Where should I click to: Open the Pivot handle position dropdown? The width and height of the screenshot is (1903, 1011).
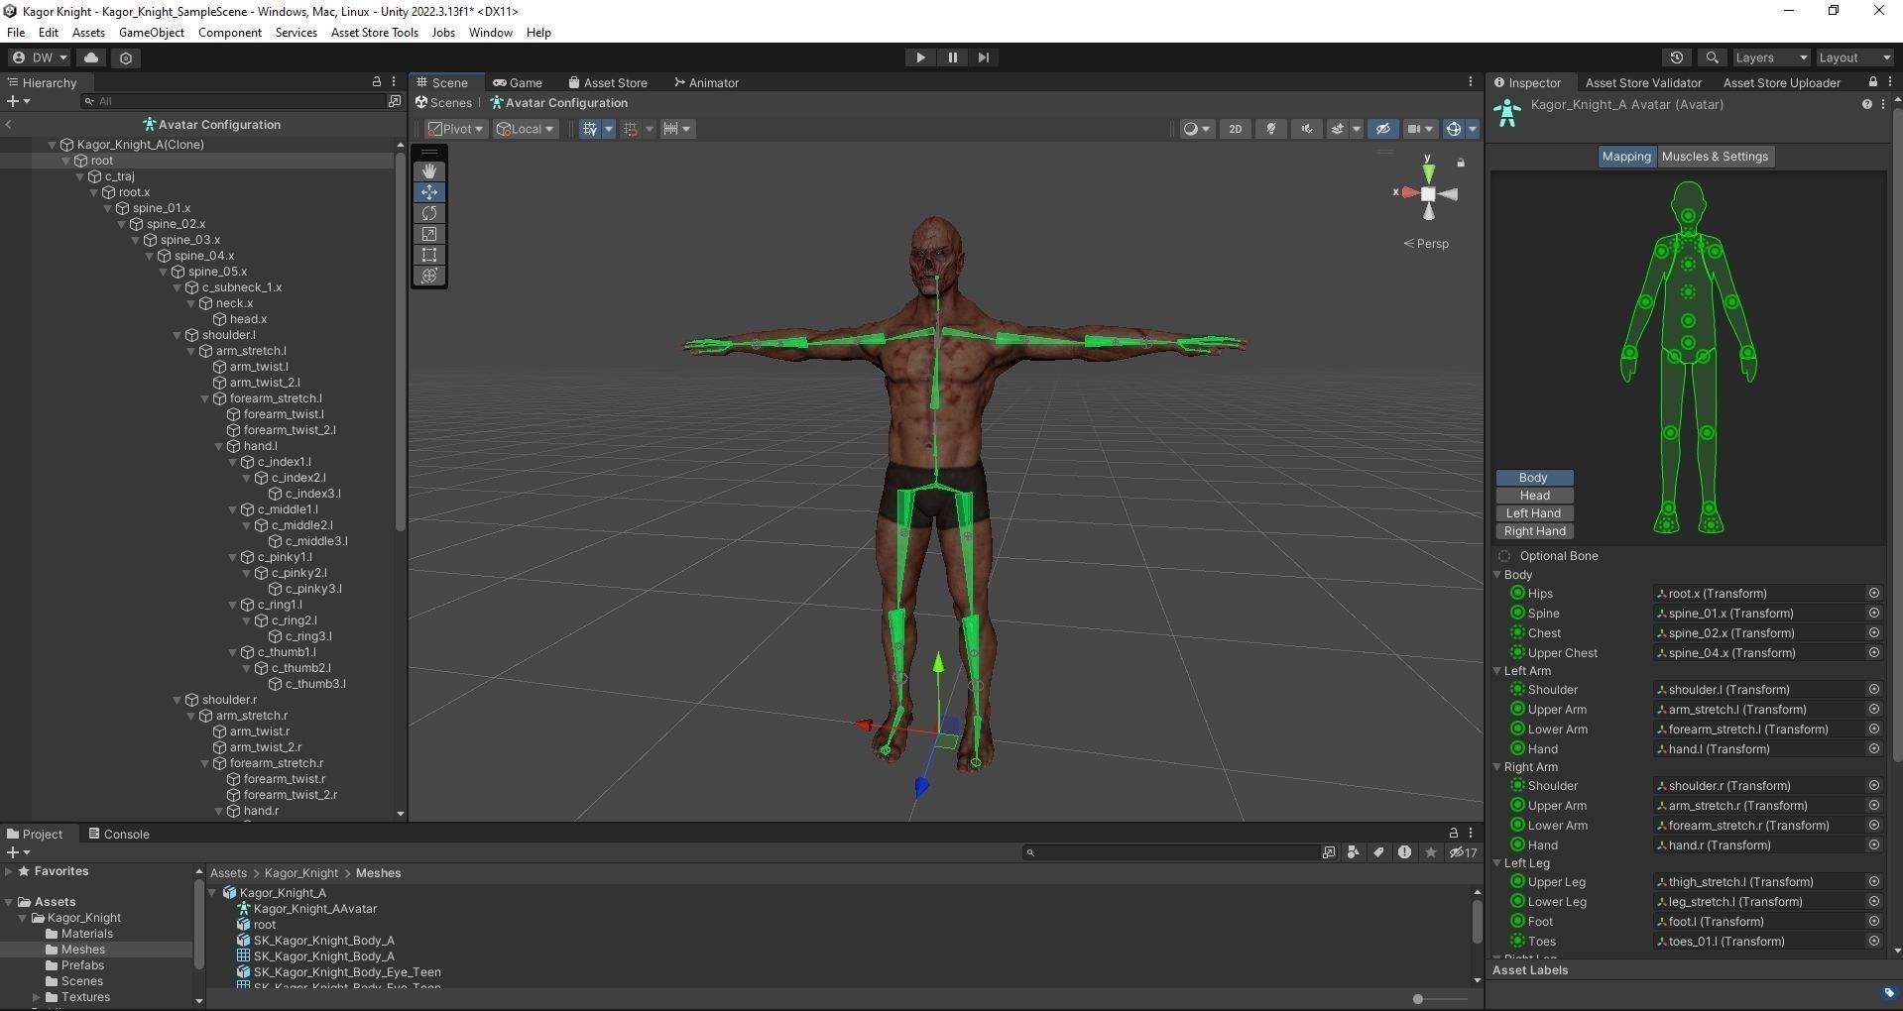[455, 129]
